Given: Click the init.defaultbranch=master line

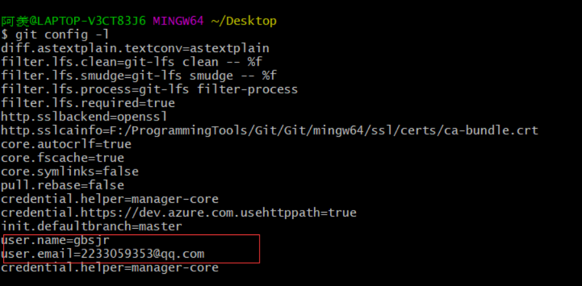Looking at the screenshot, I should point(92,227).
